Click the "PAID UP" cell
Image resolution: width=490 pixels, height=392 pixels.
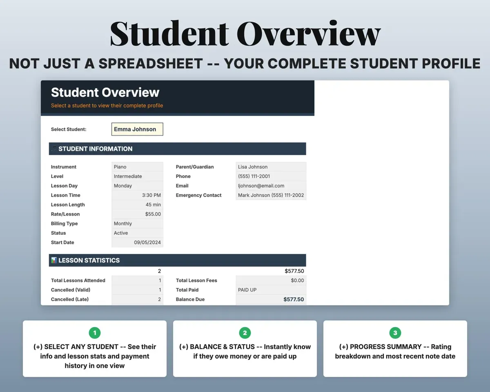click(x=271, y=290)
